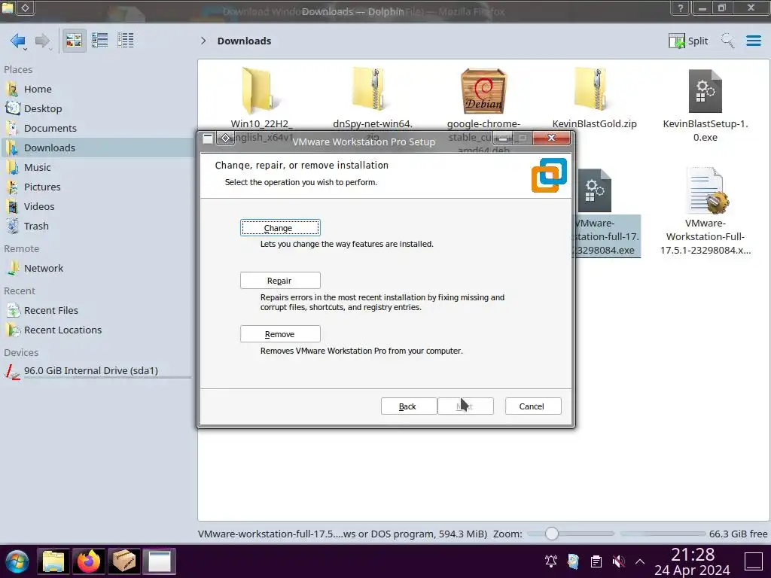Viewport: 771px width, 578px height.
Task: Click the show desktop button
Action: click(x=753, y=561)
